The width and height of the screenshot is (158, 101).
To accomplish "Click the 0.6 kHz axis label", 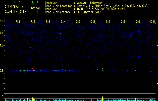I will 2,96.
